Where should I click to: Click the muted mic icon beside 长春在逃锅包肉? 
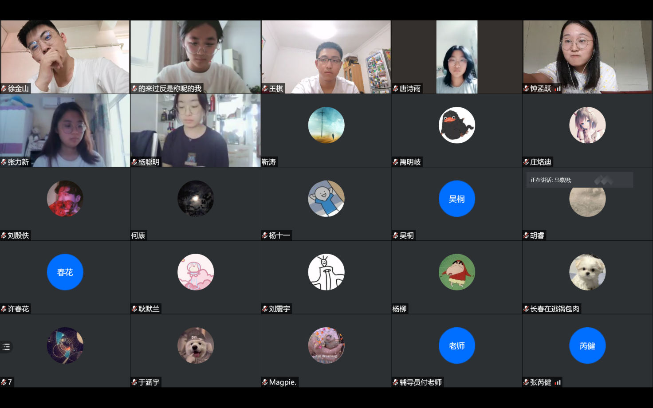coord(526,309)
